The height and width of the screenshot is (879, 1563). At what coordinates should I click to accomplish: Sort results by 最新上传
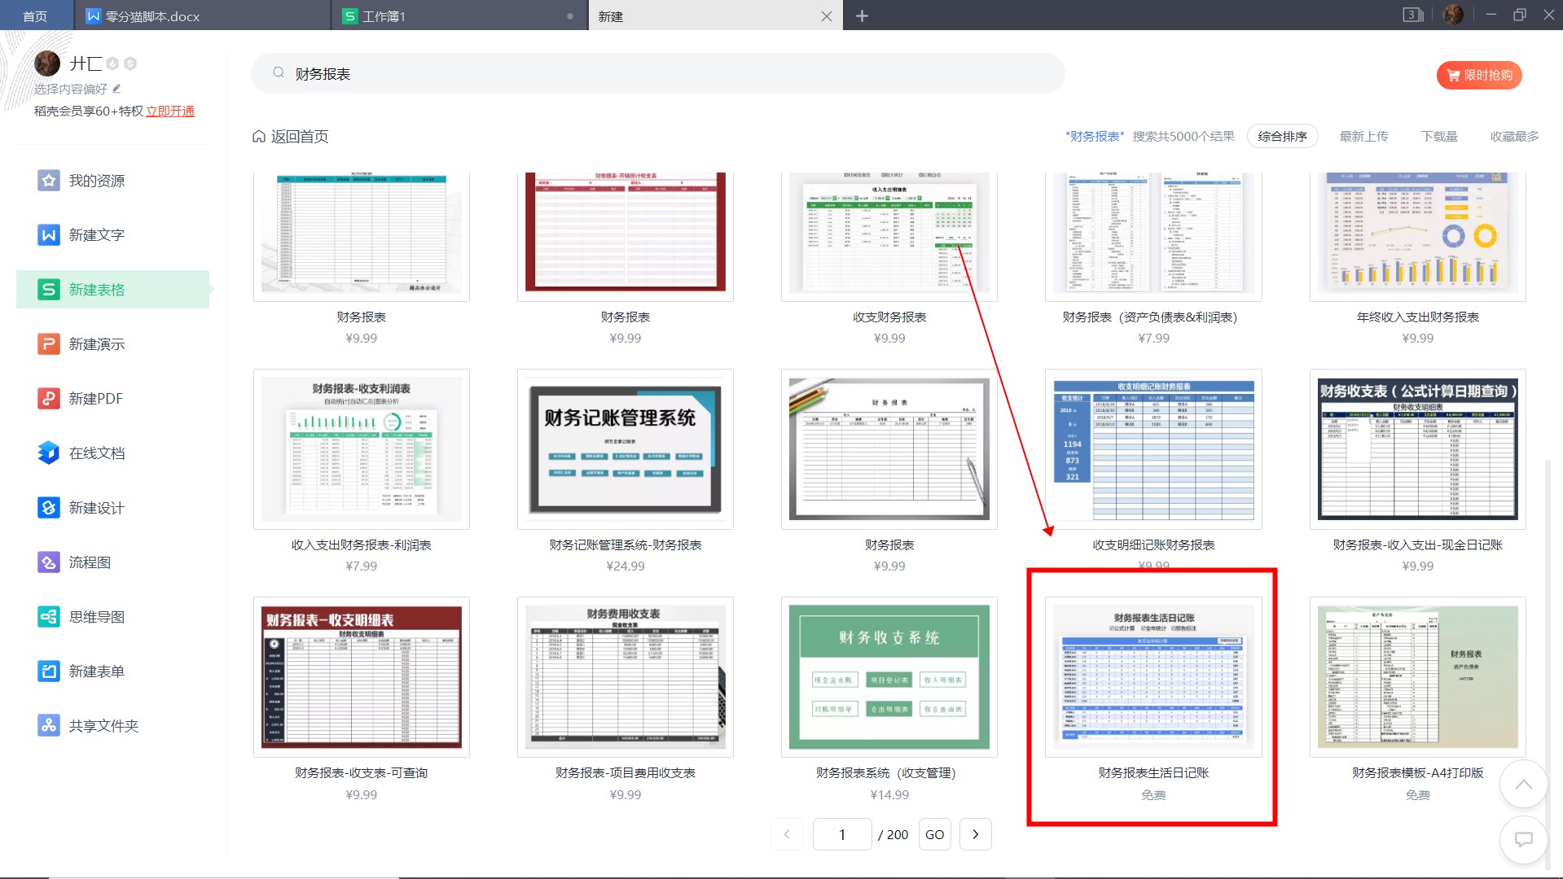(1363, 137)
